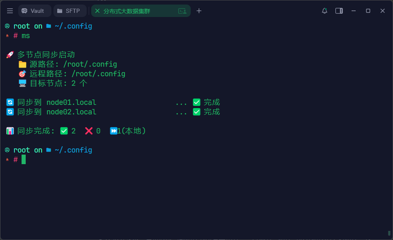
Task: Toggle the side panel layout
Action: tap(339, 11)
